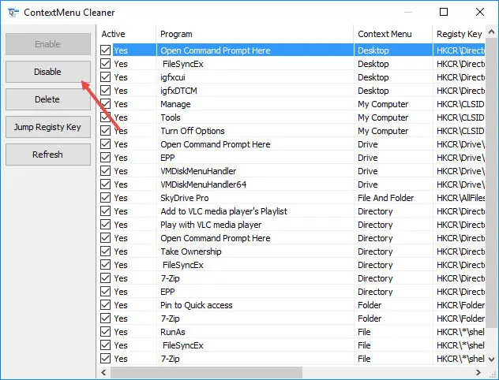Viewport: 499px width, 380px height.
Task: Select the VMDiskMenuHandler entry
Action: point(198,171)
